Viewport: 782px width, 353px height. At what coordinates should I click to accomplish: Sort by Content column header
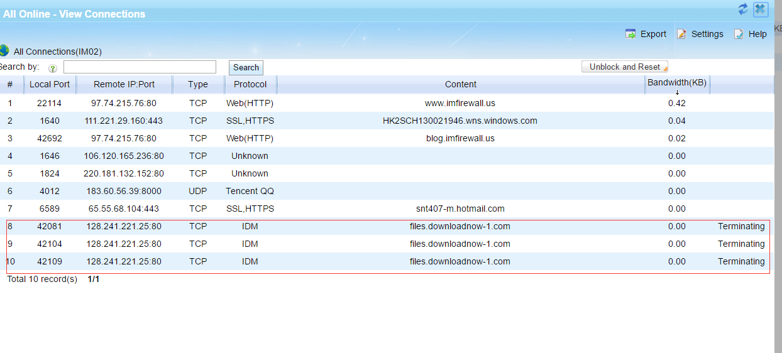pos(461,84)
